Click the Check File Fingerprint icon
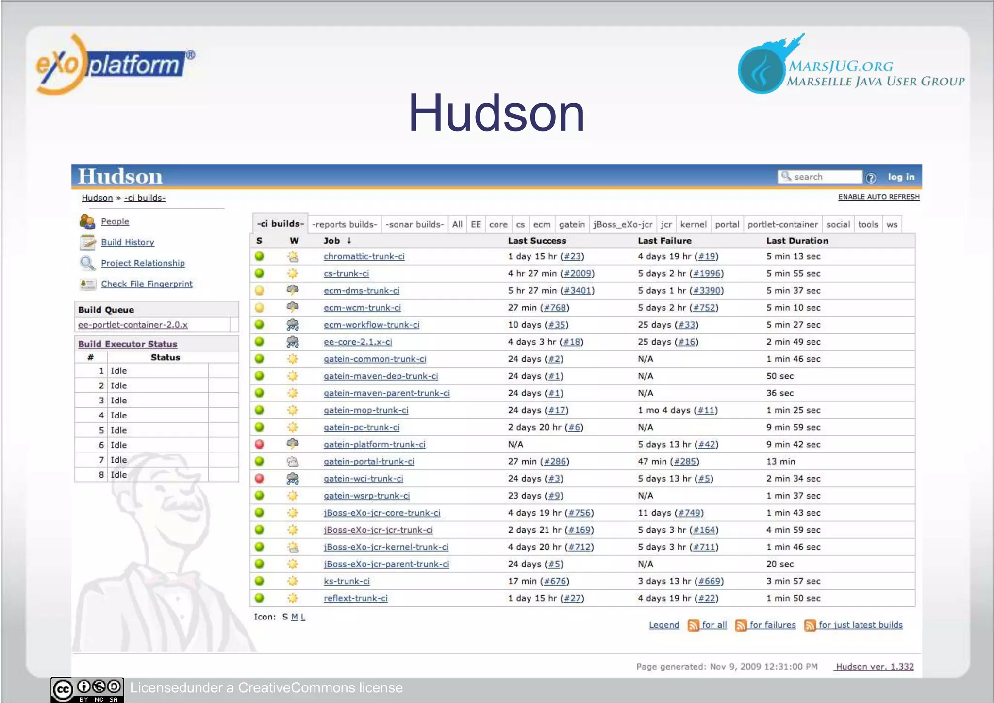The width and height of the screenshot is (994, 703). click(87, 284)
